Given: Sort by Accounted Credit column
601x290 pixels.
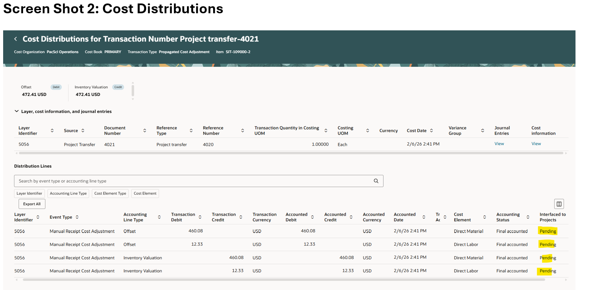Looking at the screenshot, I should tap(351, 217).
